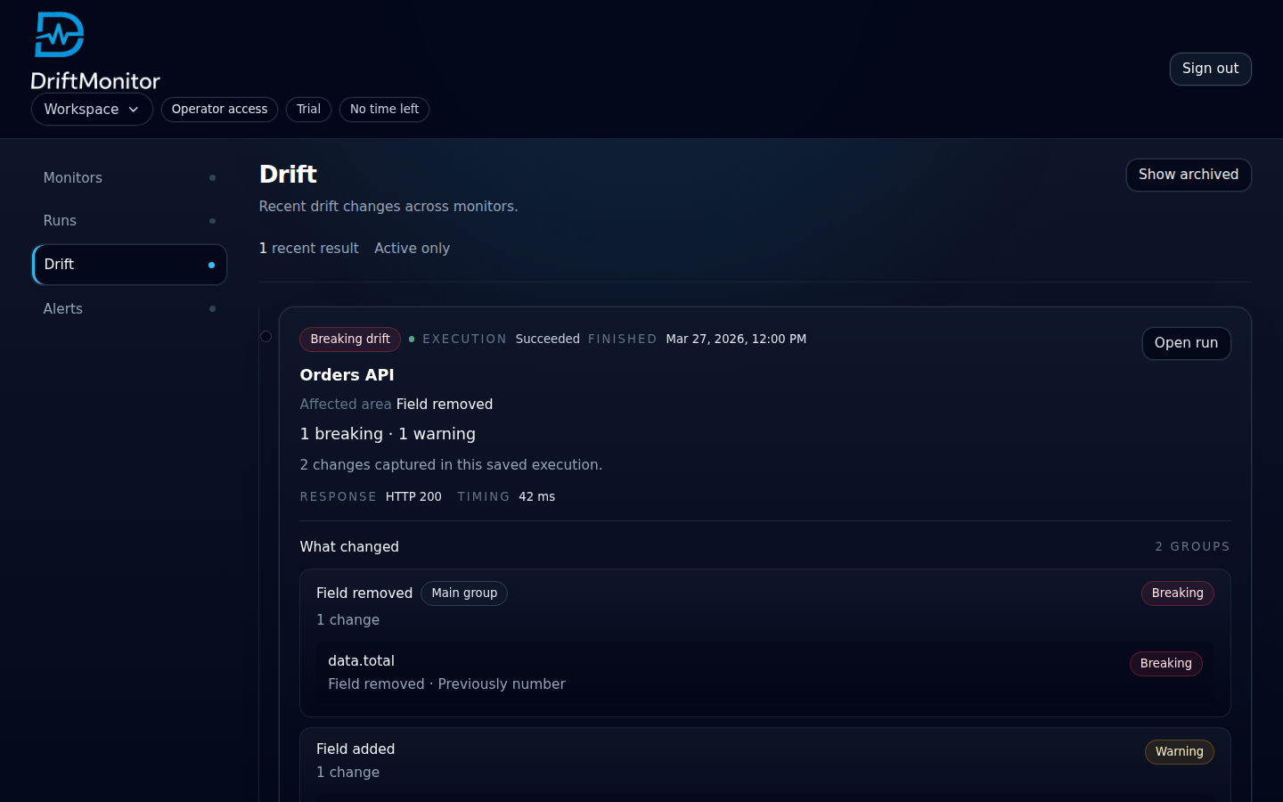Screen dimensions: 1283x802
Task: Open the Workspace dropdown
Action: (x=92, y=109)
